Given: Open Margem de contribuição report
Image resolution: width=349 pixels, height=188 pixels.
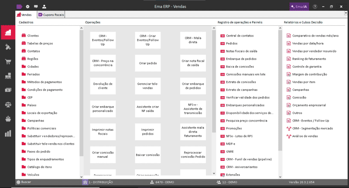Looking at the screenshot, I should click(310, 74).
